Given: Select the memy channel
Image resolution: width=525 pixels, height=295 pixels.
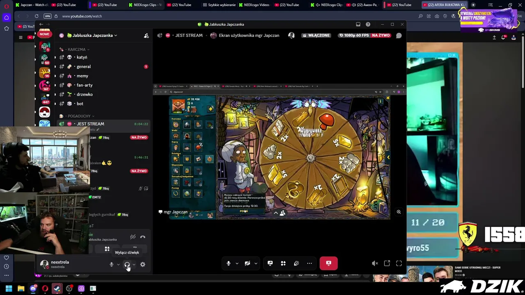Looking at the screenshot, I should [82, 76].
